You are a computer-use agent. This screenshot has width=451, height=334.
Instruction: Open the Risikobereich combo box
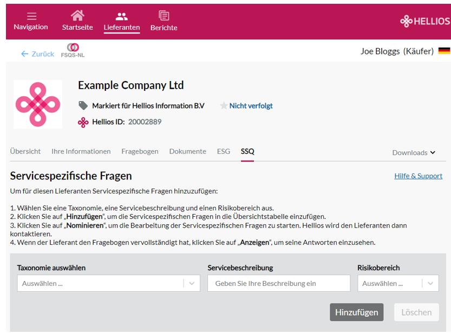(x=398, y=283)
